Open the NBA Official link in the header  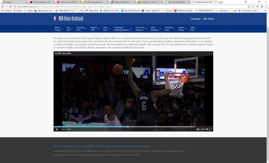point(209,19)
